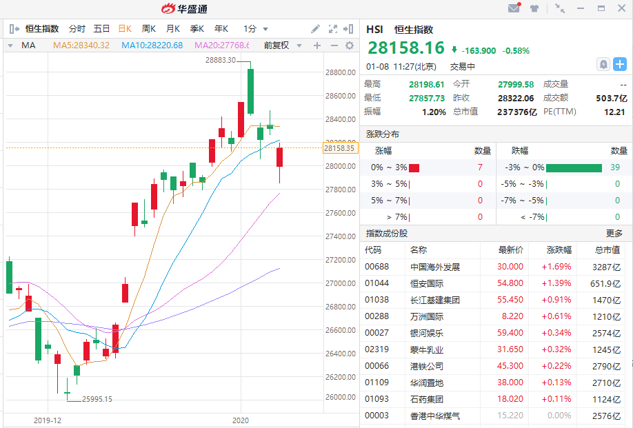Sort constituents by 总市值 column
633x428 pixels.
click(x=607, y=249)
